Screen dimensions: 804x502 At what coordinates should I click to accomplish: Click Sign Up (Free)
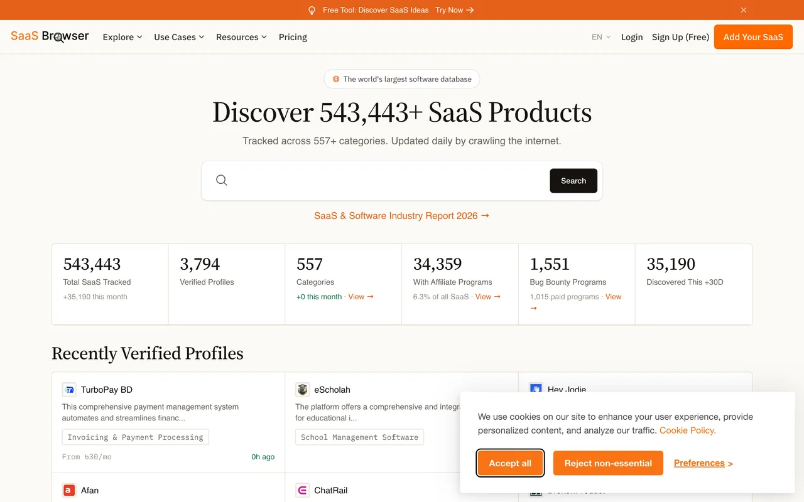coord(680,37)
